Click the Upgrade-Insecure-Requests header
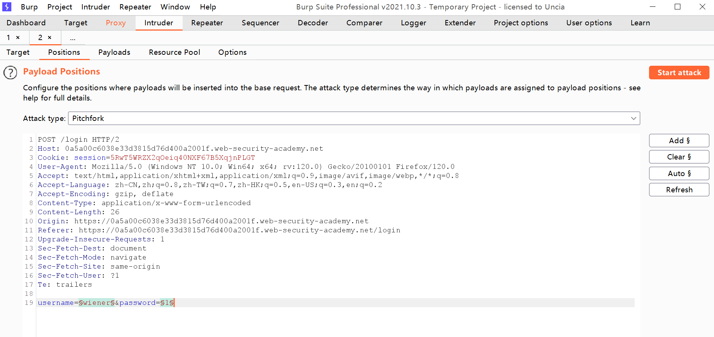714x337 pixels. [x=101, y=239]
